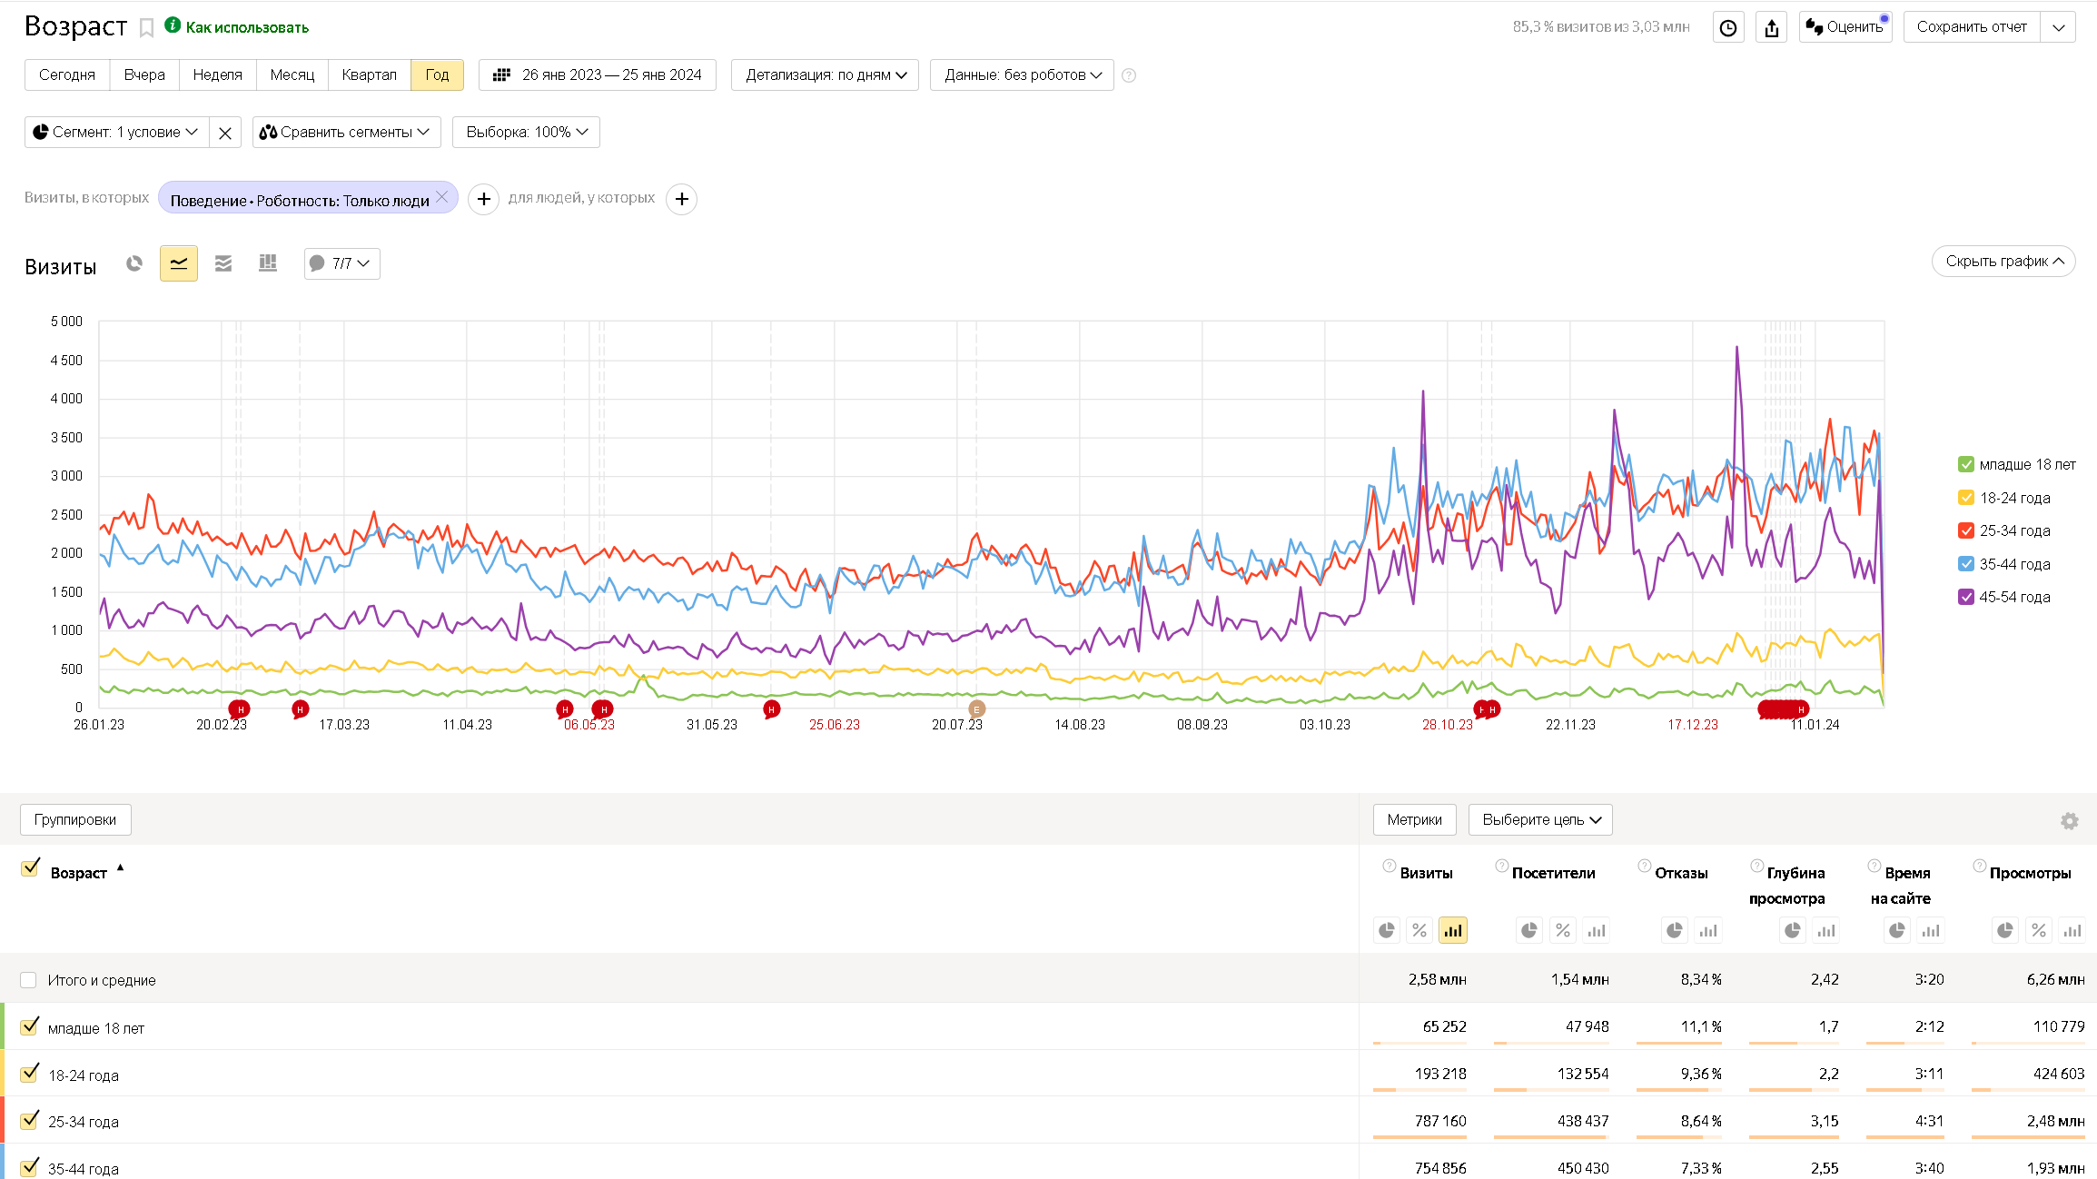Image resolution: width=2097 pixels, height=1179 pixels.
Task: Remove the Роботность: Только люди filter chip
Action: [x=442, y=197]
